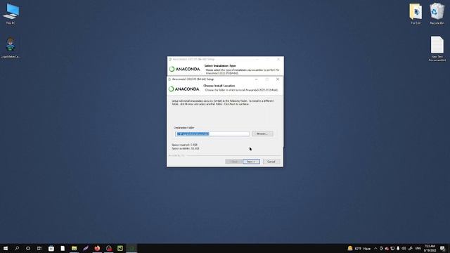
Task: Click the title bar of the rear Select Installation Type window
Action: (212, 59)
